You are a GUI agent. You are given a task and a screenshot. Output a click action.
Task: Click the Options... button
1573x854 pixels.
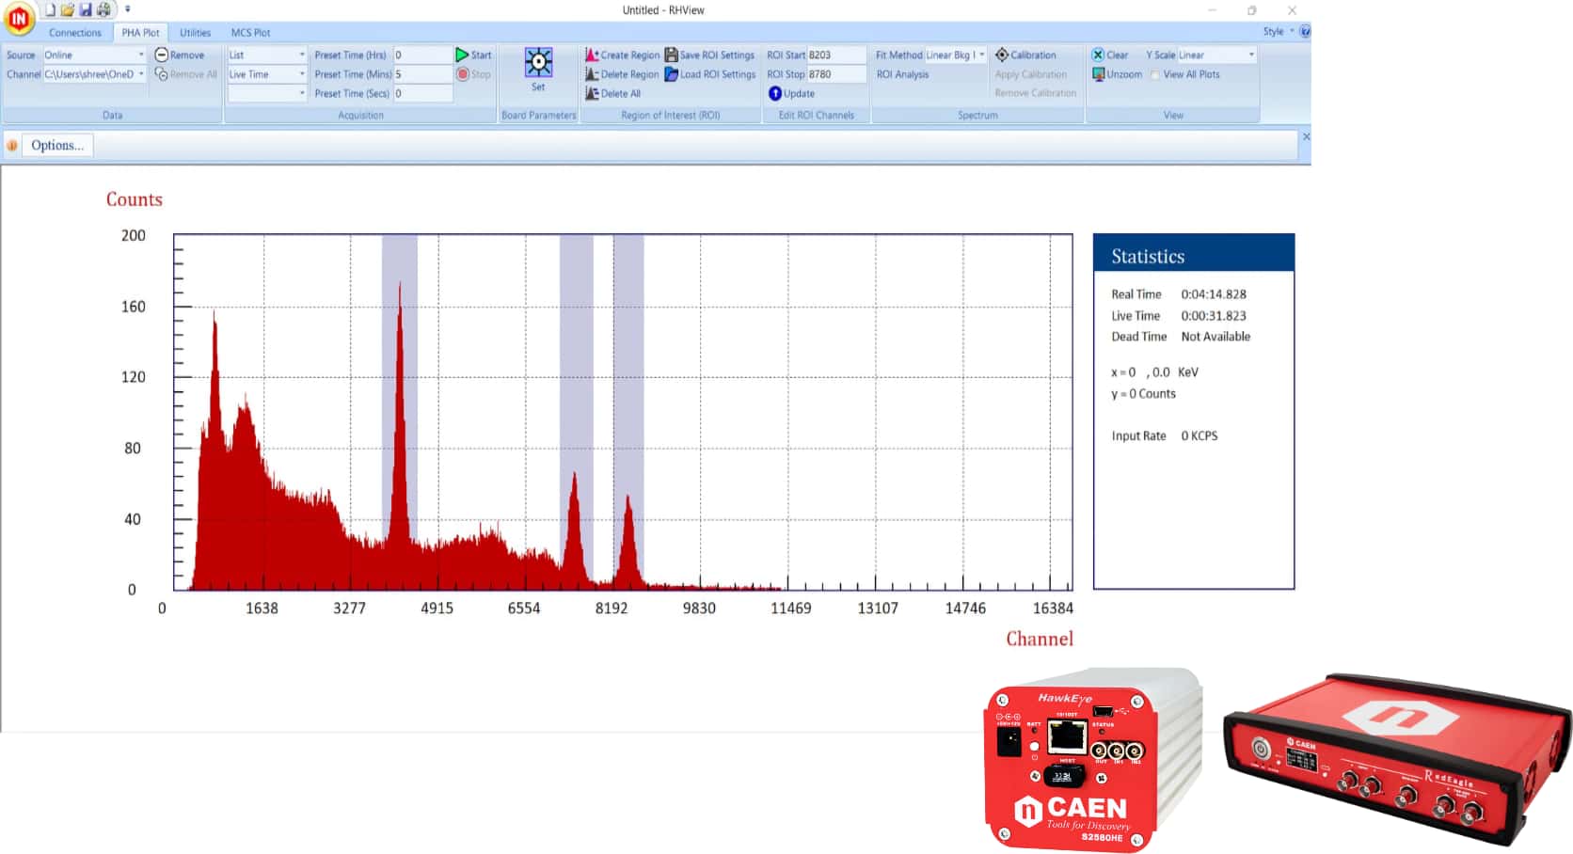click(x=57, y=145)
